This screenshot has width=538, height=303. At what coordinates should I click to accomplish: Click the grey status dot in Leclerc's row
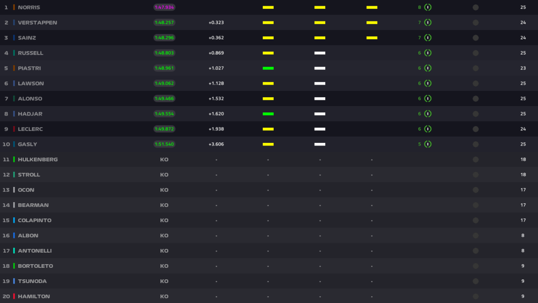[475, 129]
